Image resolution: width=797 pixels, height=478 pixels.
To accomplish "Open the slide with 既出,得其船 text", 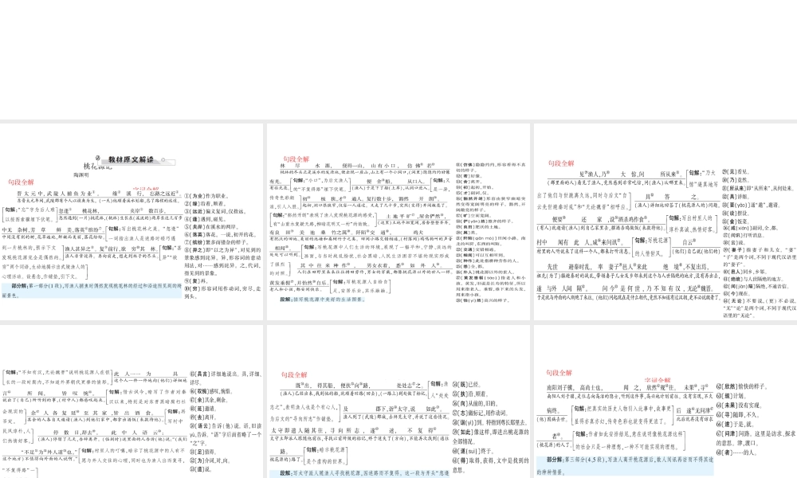I will coord(398,402).
